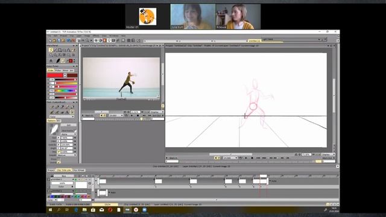Click the light table bulb toolbar icon

point(109,40)
